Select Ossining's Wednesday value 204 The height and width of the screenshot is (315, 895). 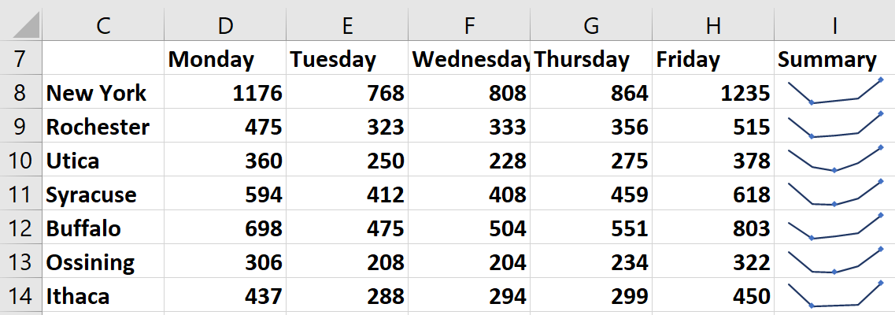click(469, 262)
